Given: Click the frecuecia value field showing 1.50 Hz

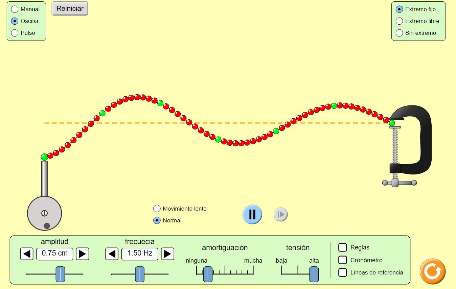Looking at the screenshot, I should (x=140, y=254).
